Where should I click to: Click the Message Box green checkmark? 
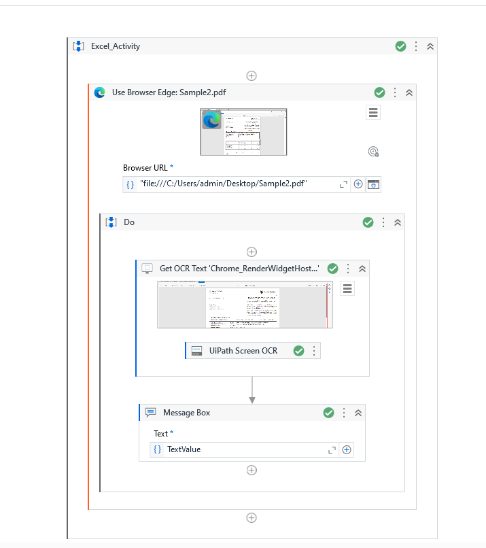click(x=328, y=413)
